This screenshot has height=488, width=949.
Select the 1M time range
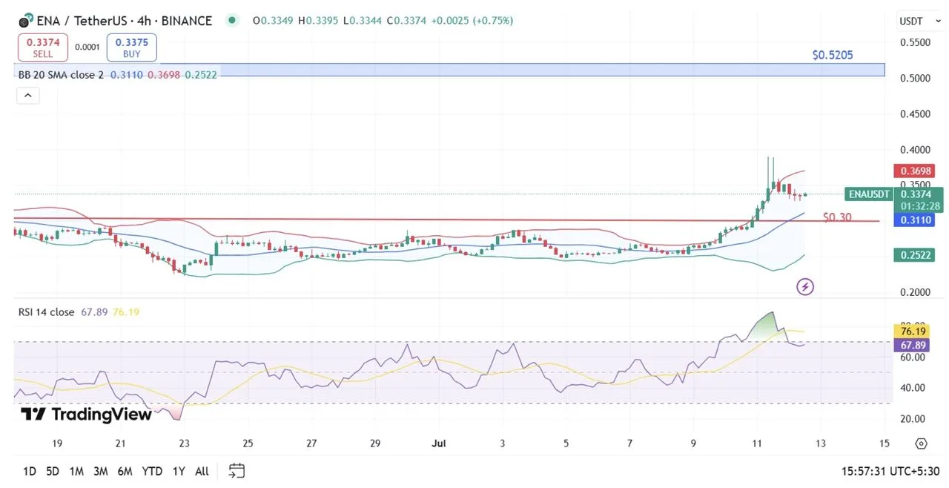pos(76,471)
